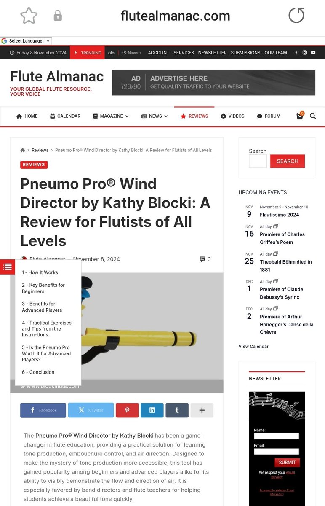Screen dimensions: 325x506
Task: Click the magnifier search icon in navigation
Action: click(x=313, y=116)
